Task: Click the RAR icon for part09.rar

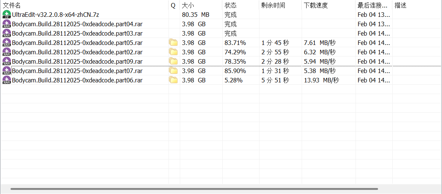Action: [6, 61]
